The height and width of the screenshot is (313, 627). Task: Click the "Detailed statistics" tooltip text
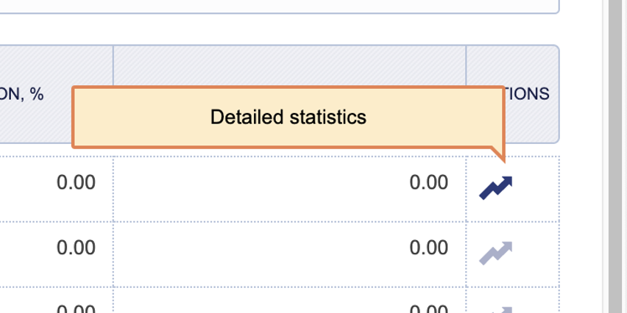(288, 117)
